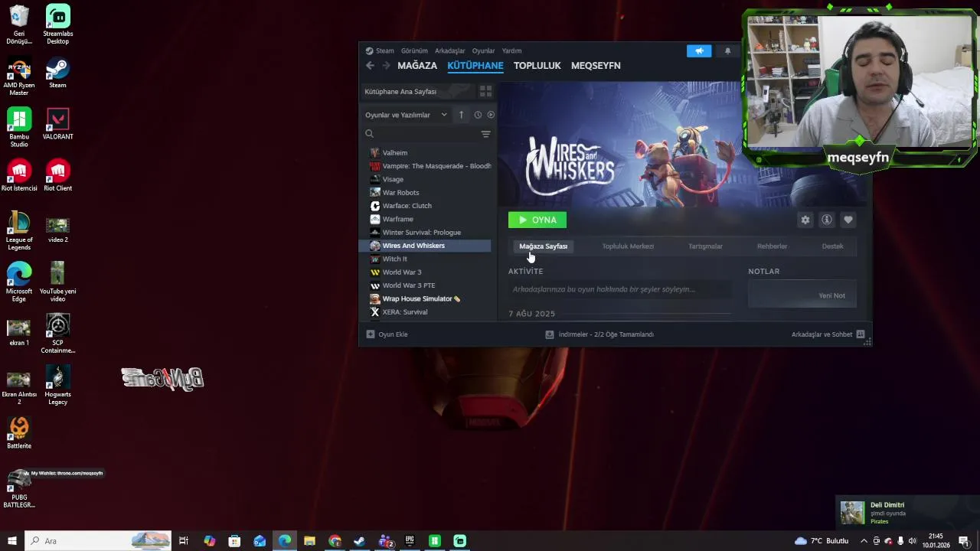Select the SCP Containment desktop icon
Image resolution: width=980 pixels, height=551 pixels.
[57, 334]
